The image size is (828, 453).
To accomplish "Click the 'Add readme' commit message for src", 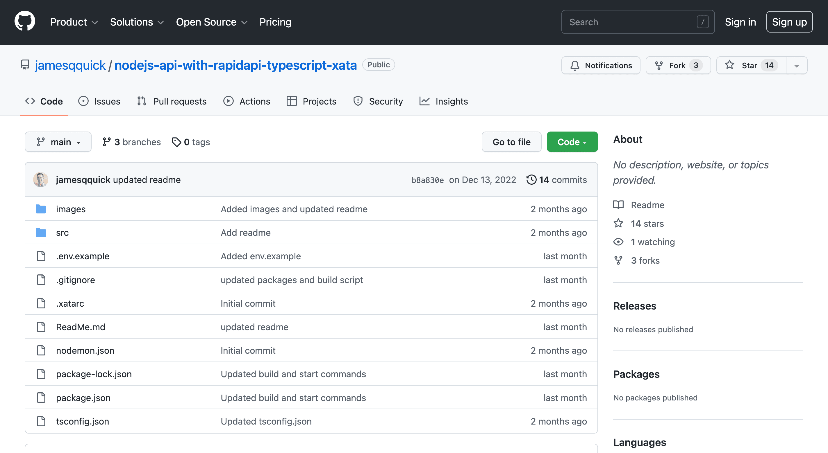I will pyautogui.click(x=246, y=232).
